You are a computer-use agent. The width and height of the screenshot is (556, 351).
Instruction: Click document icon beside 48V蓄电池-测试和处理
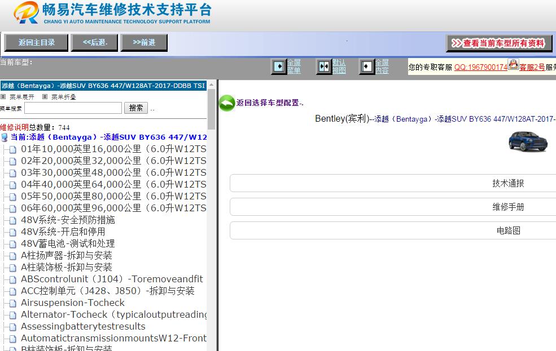click(13, 245)
